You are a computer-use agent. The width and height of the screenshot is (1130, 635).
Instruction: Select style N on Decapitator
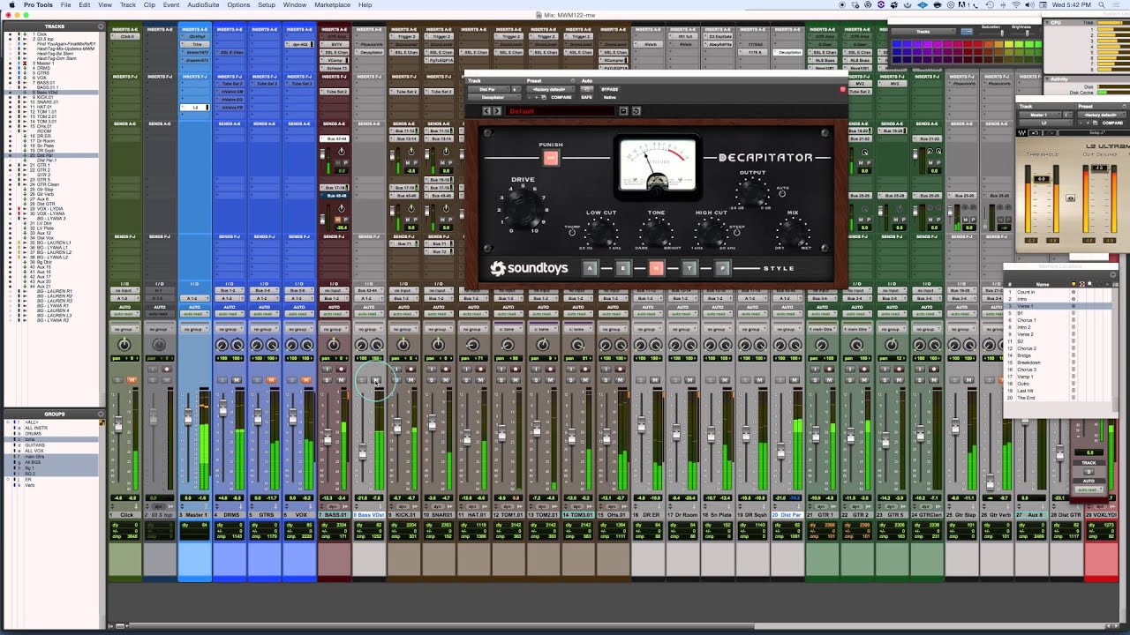(x=656, y=268)
